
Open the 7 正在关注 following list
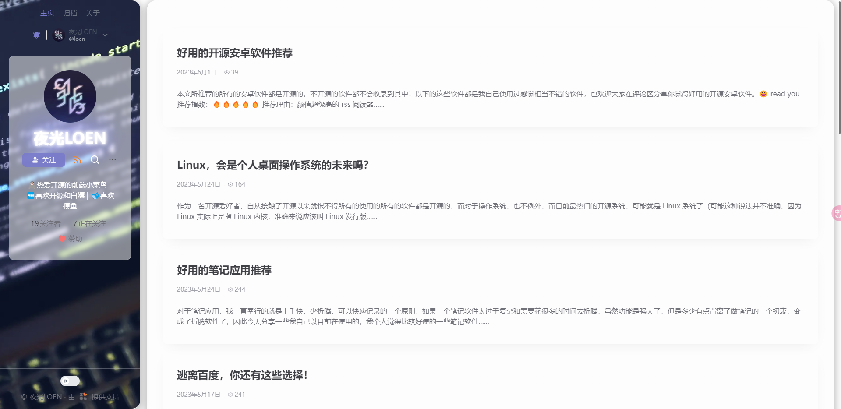click(89, 224)
